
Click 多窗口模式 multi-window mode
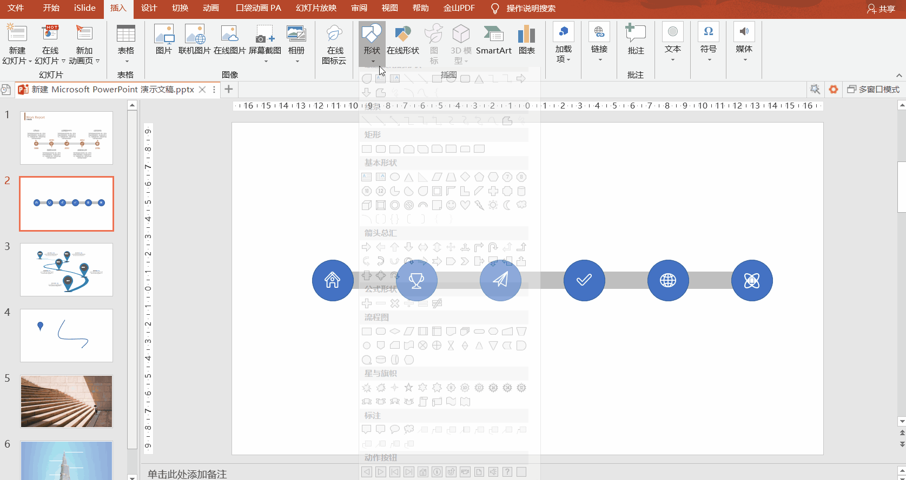(873, 89)
